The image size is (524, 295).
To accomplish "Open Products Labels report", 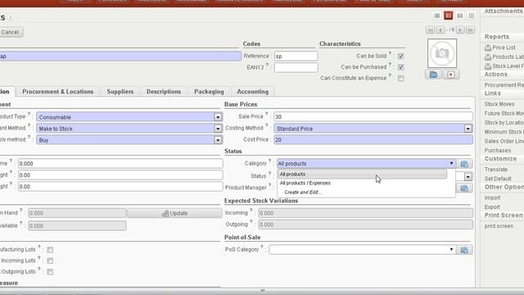I will pos(508,57).
